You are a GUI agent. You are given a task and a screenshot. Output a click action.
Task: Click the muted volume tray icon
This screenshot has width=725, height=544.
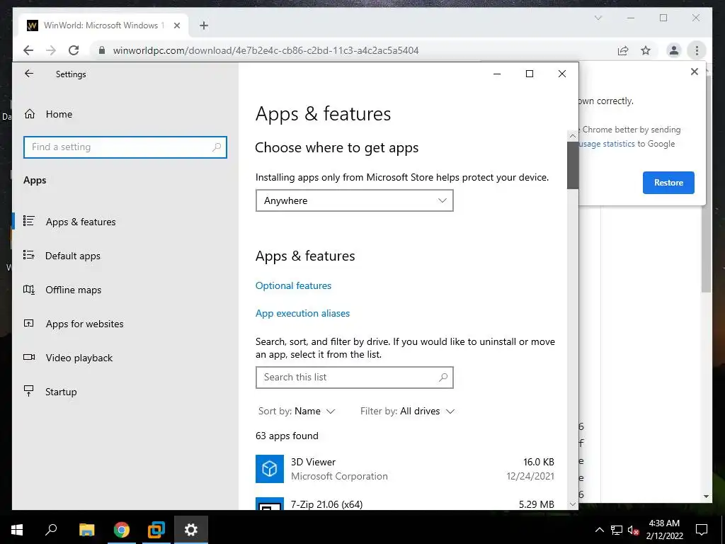(x=633, y=530)
